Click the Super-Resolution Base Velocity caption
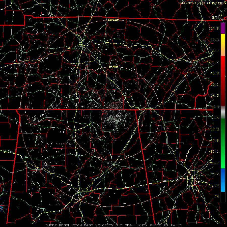This screenshot has height=227, width=227. point(113,225)
